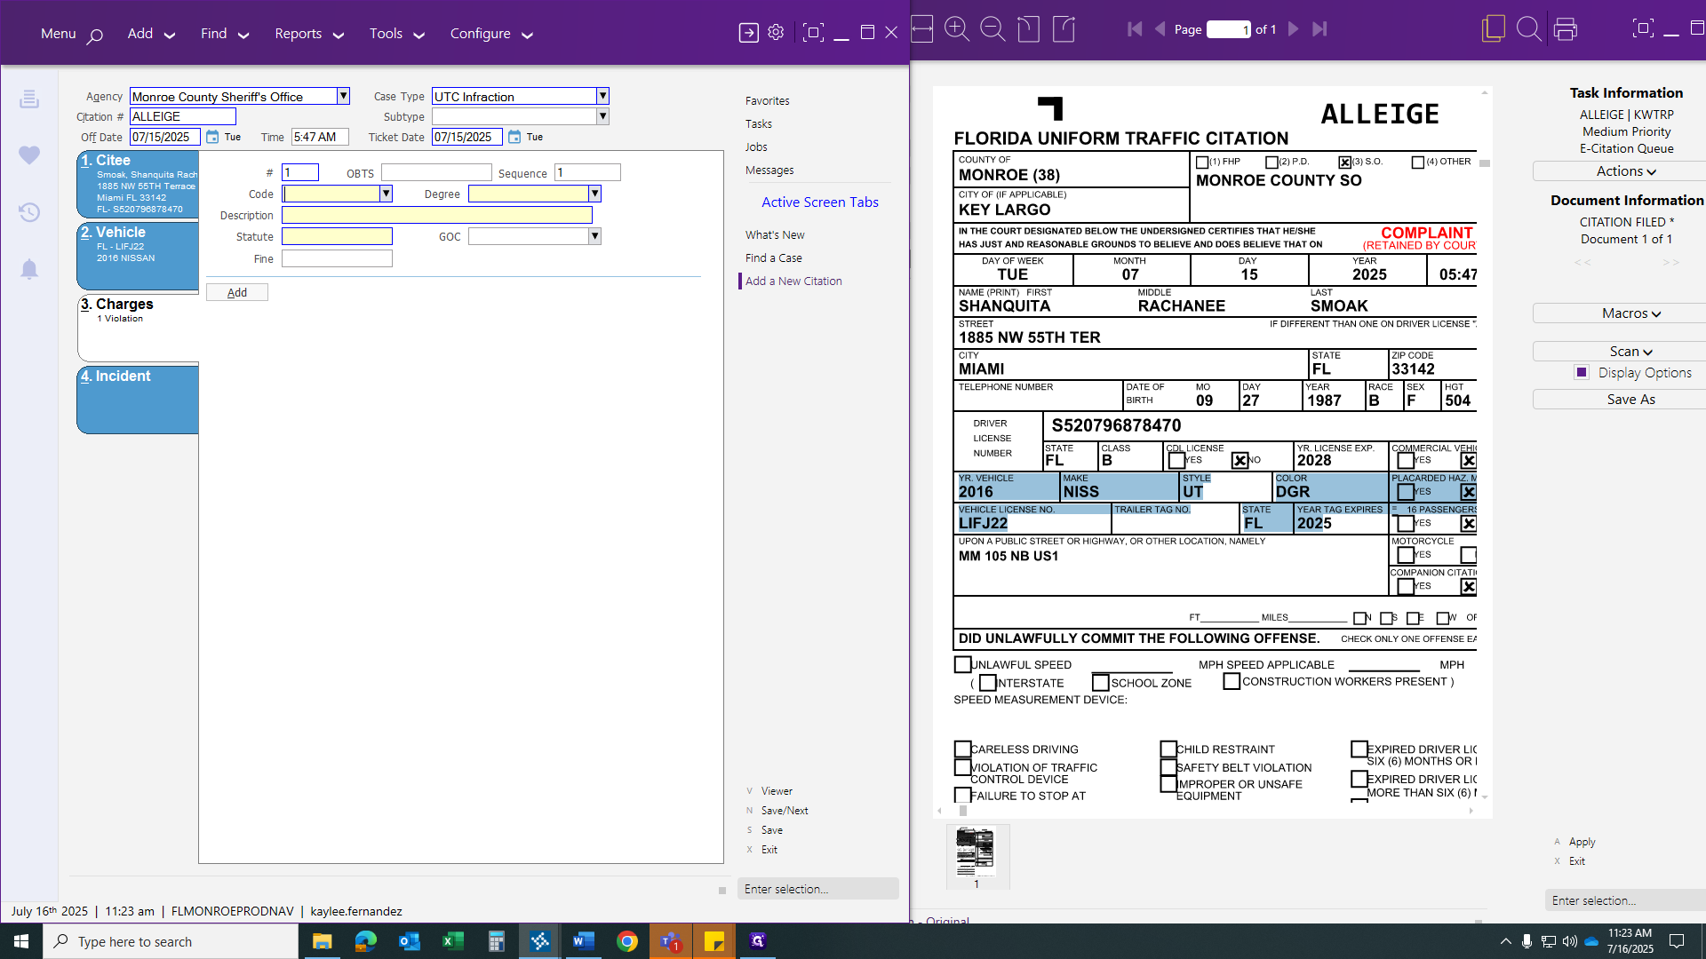Print the citation document
1706x959 pixels.
click(1565, 29)
